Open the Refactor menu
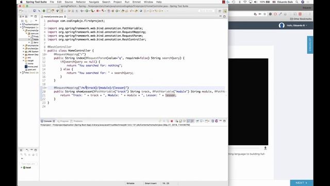The image size is (330, 186). (x=81, y=2)
